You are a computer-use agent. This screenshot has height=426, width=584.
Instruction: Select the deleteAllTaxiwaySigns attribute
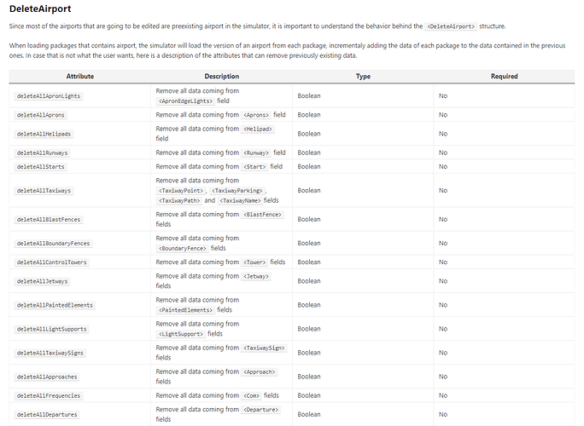(50, 353)
